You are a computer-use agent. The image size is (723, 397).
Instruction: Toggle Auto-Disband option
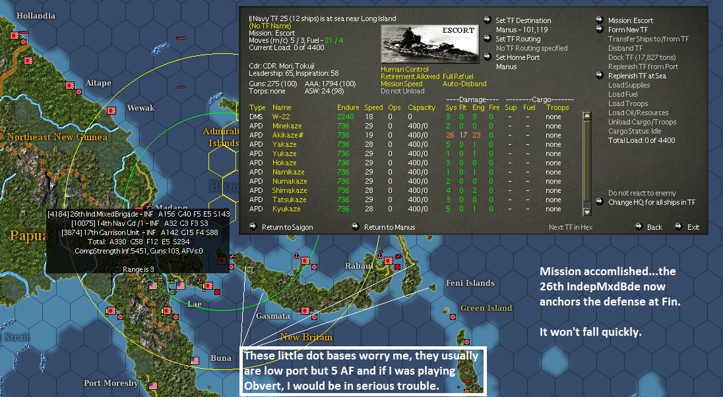[464, 84]
